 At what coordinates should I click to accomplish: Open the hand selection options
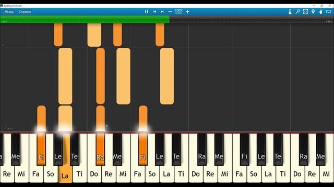coord(321,11)
